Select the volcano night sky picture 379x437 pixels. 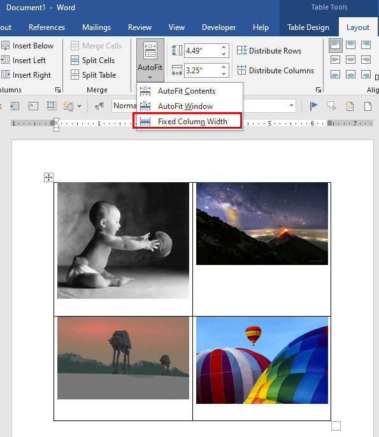tap(262, 224)
